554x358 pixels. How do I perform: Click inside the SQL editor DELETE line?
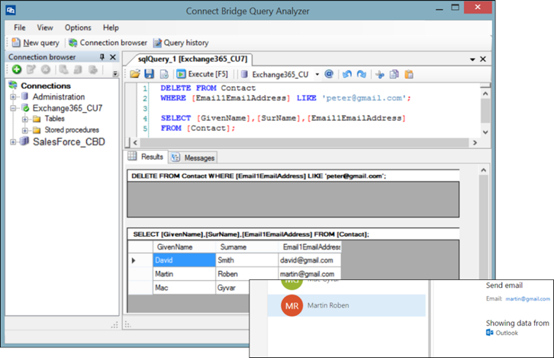click(208, 88)
